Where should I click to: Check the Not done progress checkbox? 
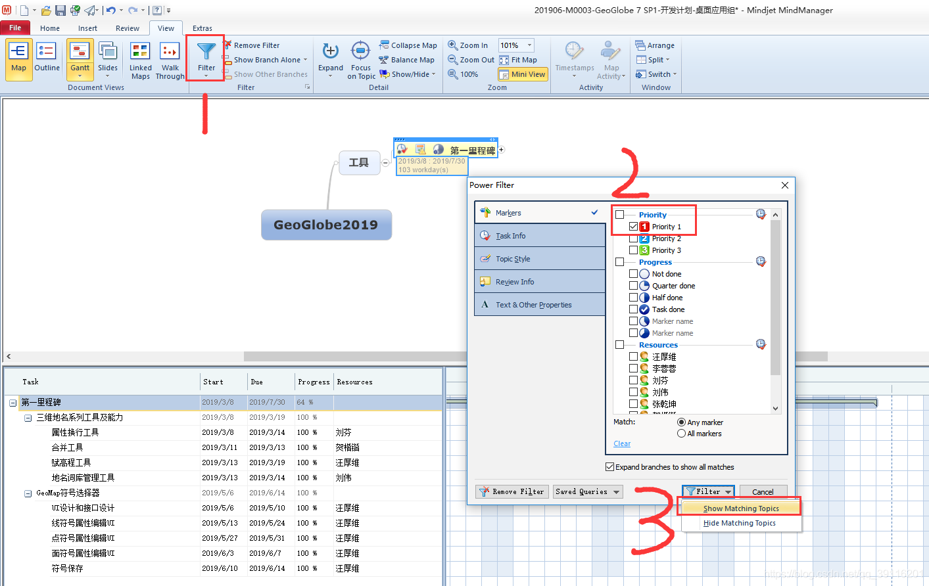click(633, 273)
